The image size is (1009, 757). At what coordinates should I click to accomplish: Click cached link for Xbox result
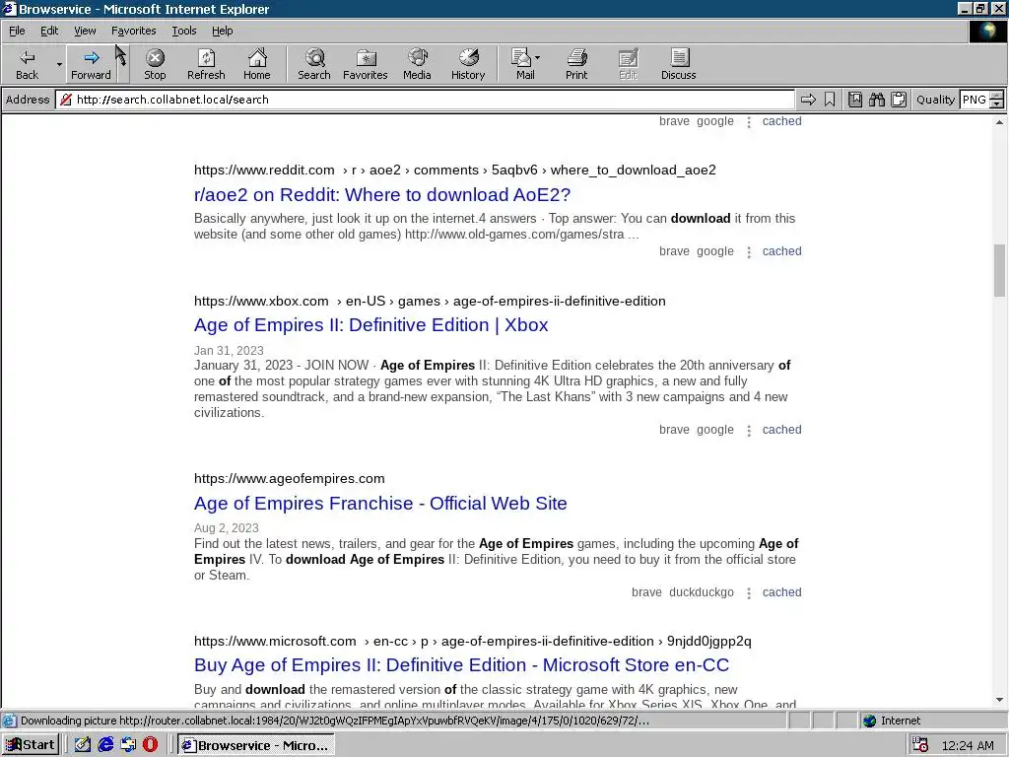point(781,430)
